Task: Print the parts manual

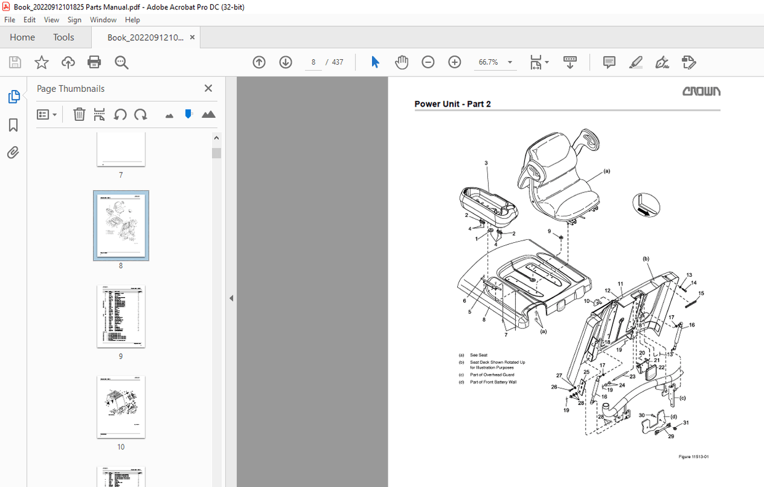Action: (93, 62)
